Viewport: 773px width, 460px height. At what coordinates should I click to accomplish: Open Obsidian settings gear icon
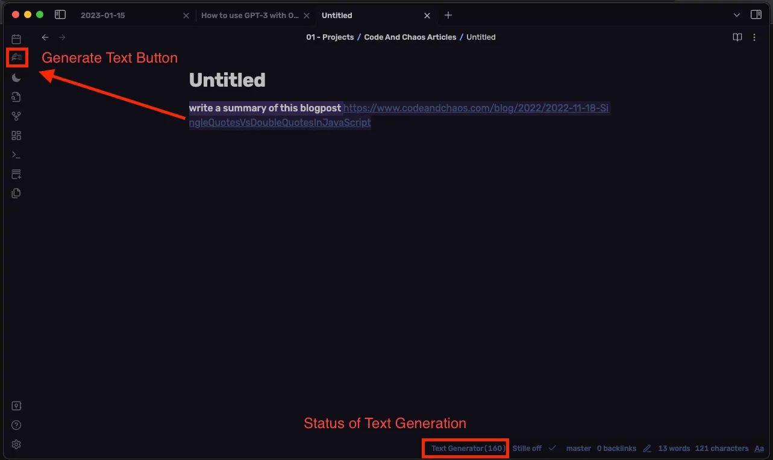tap(16, 444)
